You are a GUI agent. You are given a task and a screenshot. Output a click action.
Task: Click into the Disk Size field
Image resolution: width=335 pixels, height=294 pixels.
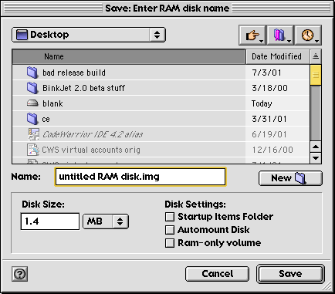pos(50,221)
